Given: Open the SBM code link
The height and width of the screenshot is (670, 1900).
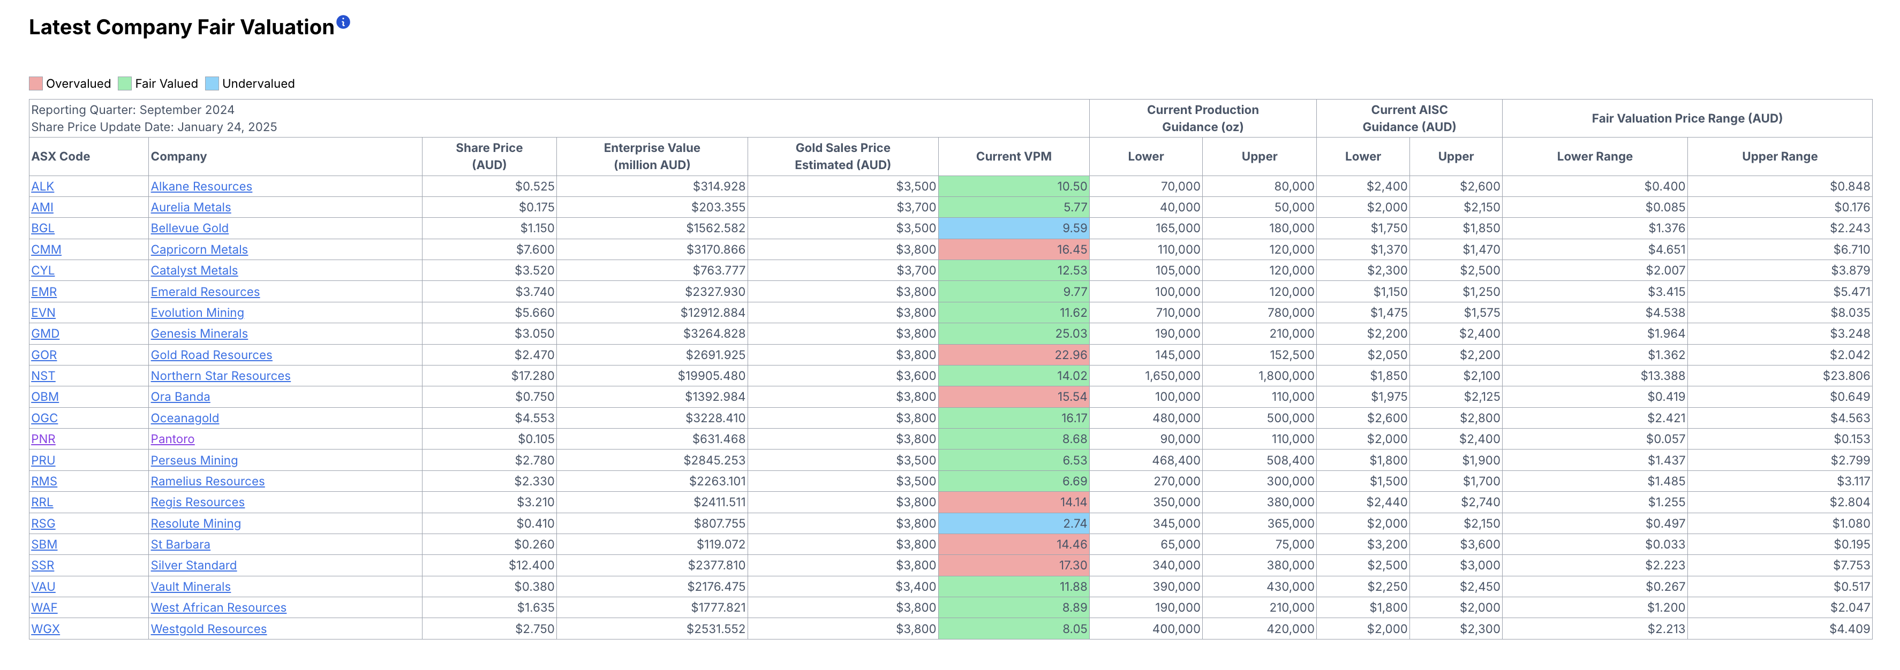Looking at the screenshot, I should (x=44, y=545).
